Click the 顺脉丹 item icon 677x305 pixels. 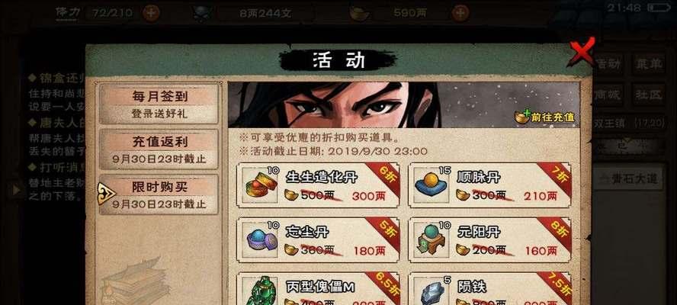pyautogui.click(x=432, y=185)
